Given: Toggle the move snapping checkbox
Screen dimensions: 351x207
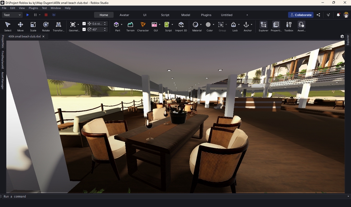Looking at the screenshot, I should (84, 24).
